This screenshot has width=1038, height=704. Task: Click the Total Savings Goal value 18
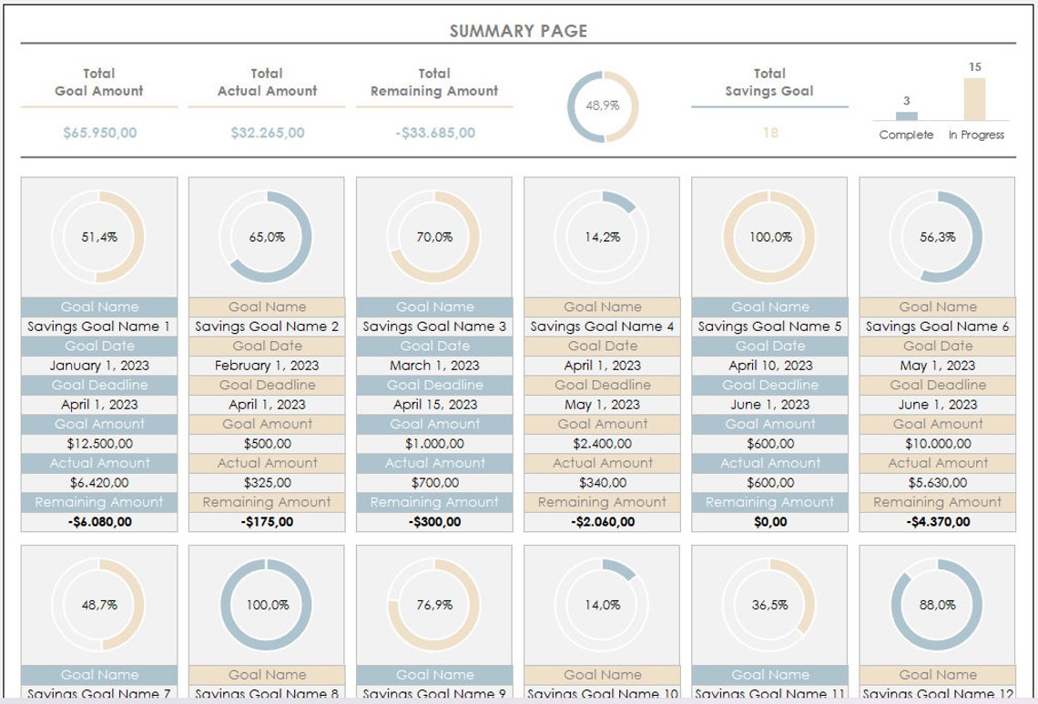pyautogui.click(x=769, y=132)
